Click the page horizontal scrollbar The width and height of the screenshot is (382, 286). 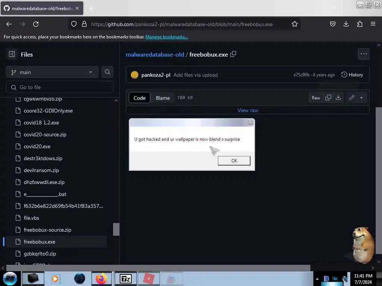tap(158, 268)
